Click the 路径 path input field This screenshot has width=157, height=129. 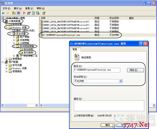pos(97,70)
